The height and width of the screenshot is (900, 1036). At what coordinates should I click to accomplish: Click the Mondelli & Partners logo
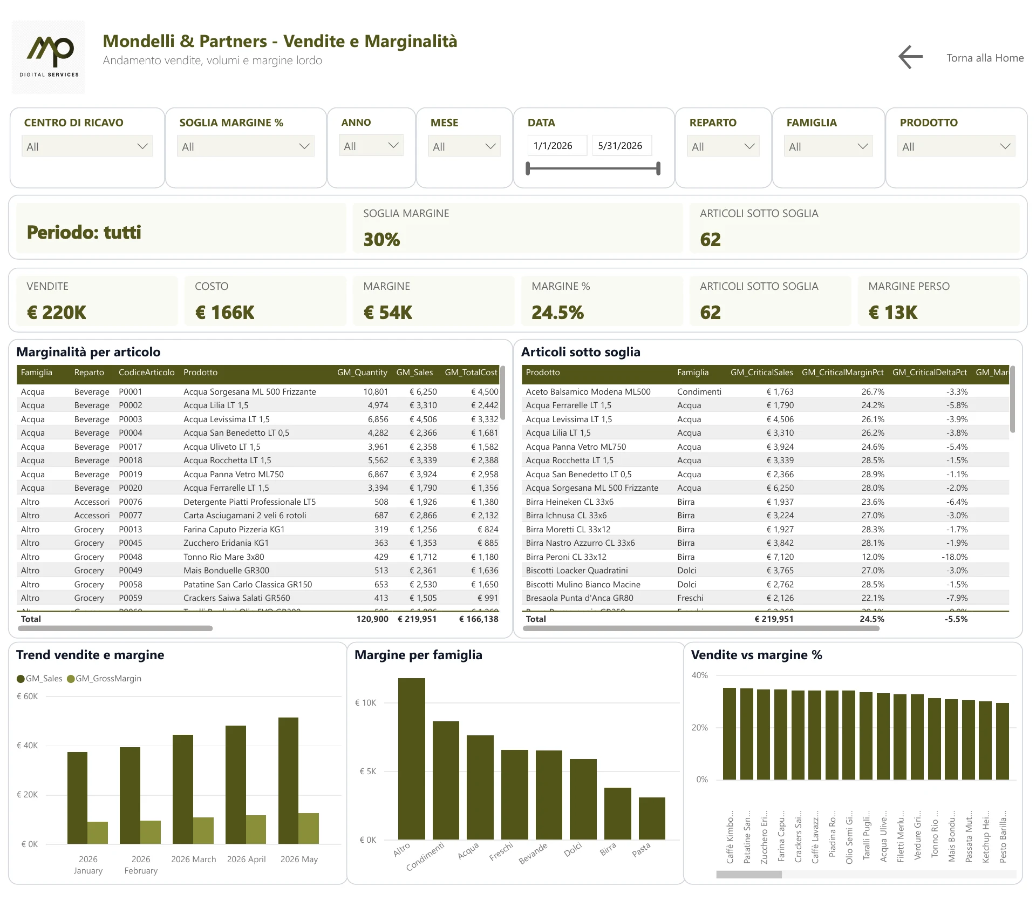(49, 57)
